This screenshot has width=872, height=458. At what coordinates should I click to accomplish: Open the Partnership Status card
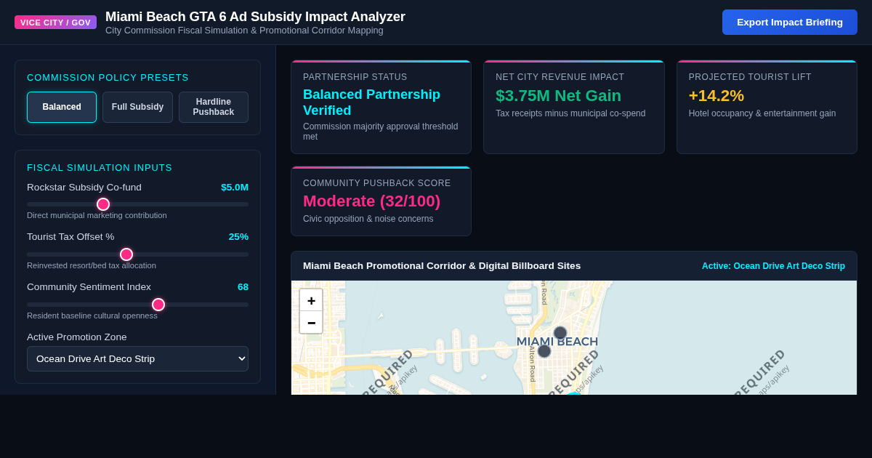pyautogui.click(x=381, y=107)
